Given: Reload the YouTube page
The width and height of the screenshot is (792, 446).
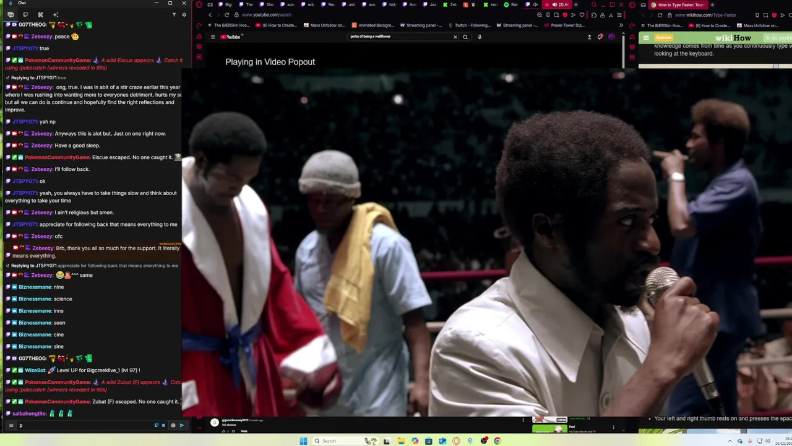Looking at the screenshot, I should 226,15.
